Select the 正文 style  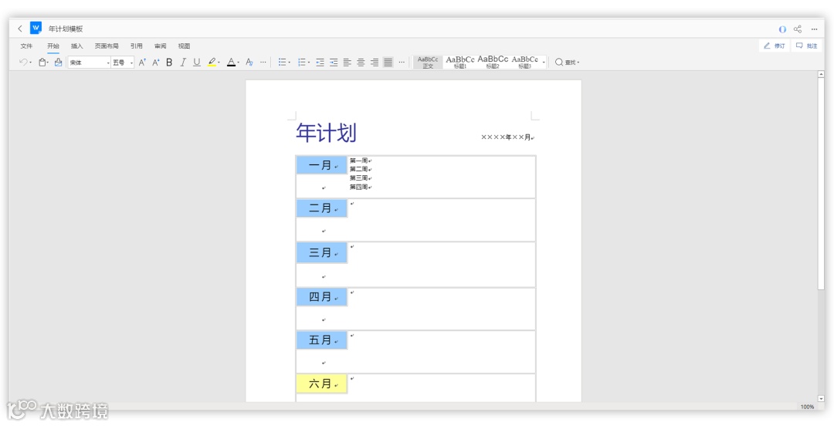(x=428, y=63)
